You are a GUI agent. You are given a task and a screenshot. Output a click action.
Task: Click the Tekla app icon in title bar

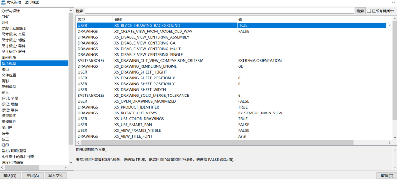tap(3, 2)
